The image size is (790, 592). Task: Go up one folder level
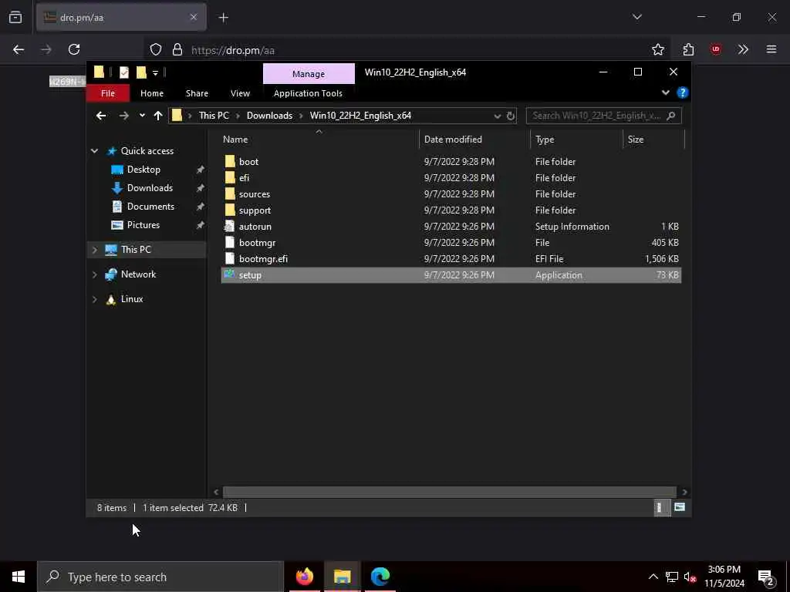[x=157, y=116]
